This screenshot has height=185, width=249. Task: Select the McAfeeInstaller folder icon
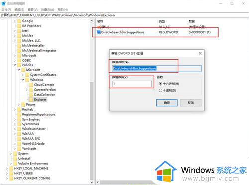click(19, 46)
